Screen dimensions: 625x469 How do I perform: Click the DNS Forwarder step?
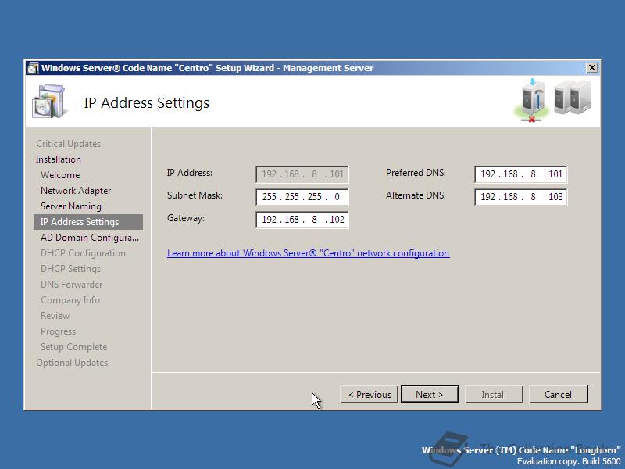click(71, 285)
